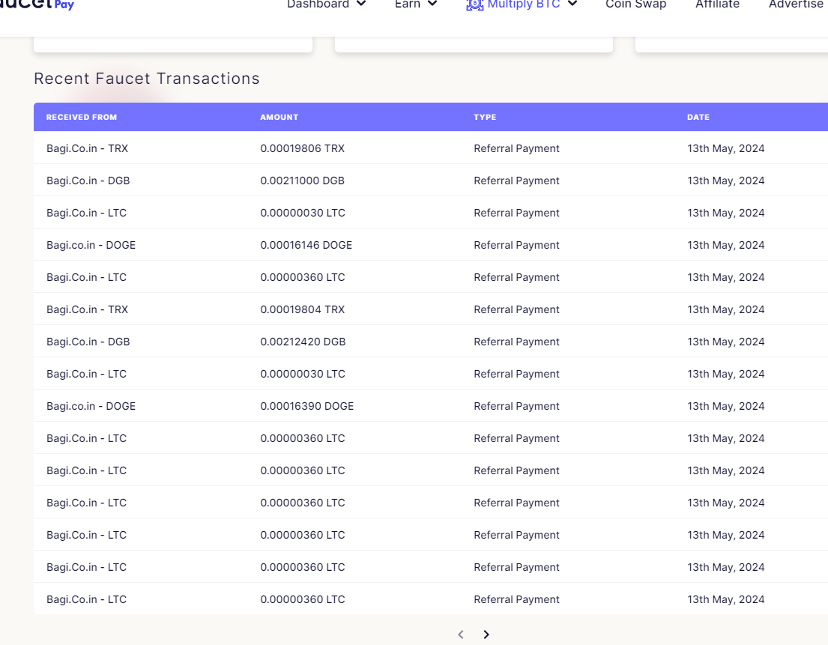Click Bagi.Co.in - DGB sender for 0.00211000 DGB

88,181
